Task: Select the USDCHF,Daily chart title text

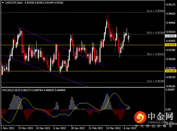Action: tap(14, 3)
